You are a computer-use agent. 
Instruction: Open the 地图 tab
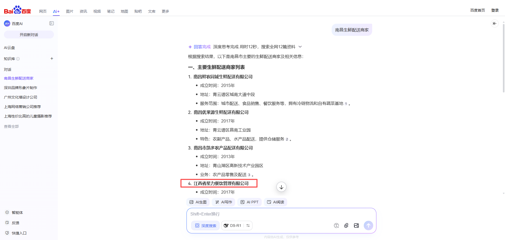click(124, 11)
